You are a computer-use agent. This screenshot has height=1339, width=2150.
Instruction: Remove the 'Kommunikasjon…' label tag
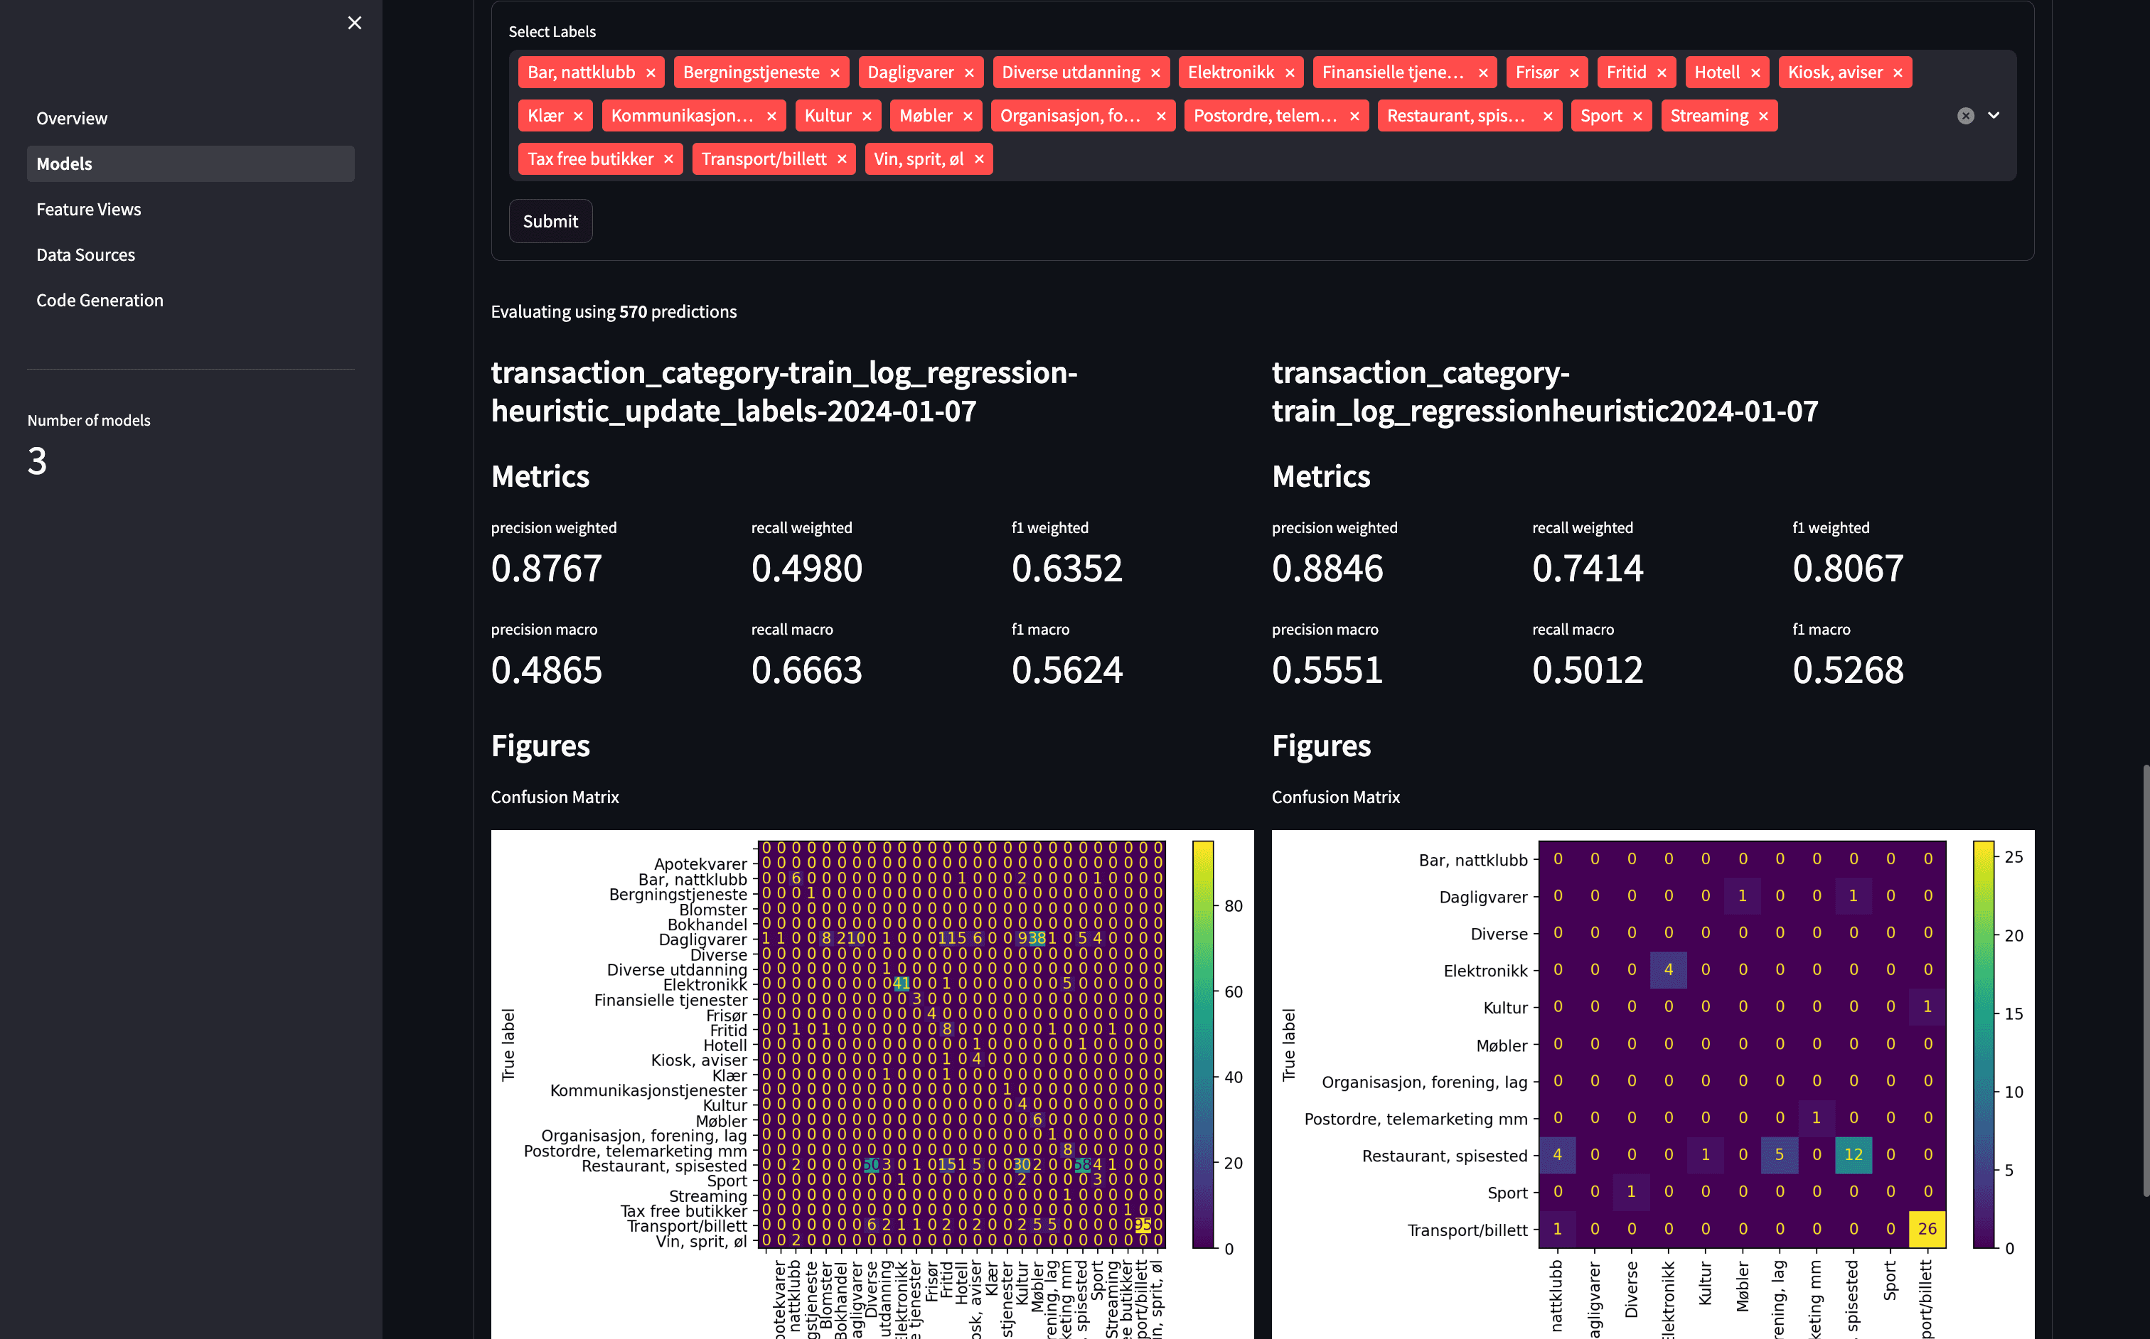coord(771,116)
